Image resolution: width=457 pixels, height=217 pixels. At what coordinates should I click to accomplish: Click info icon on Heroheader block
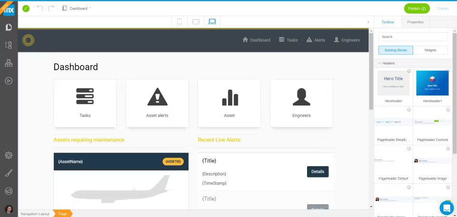pyautogui.click(x=409, y=71)
